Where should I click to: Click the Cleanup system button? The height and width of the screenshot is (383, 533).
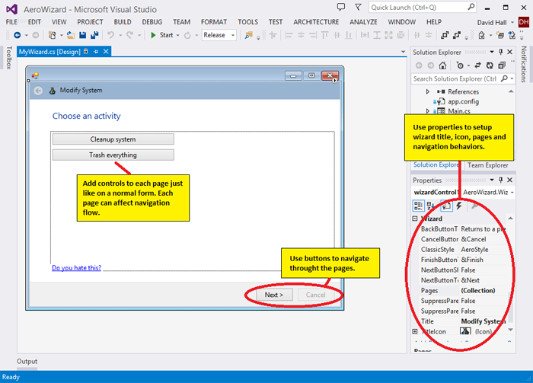[113, 139]
